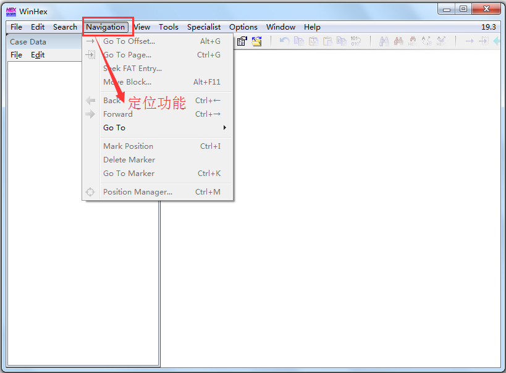This screenshot has width=506, height=373.
Task: Open the properties icon in the toolbar
Action: [242, 41]
